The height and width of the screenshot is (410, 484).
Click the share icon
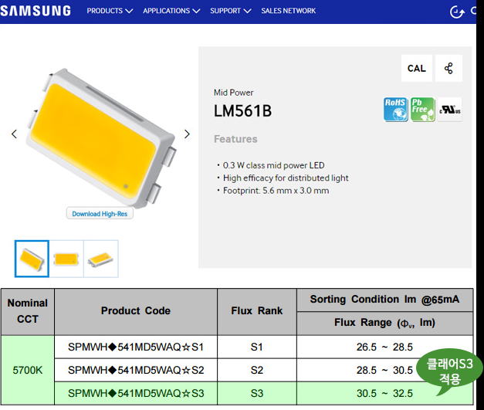(x=448, y=68)
